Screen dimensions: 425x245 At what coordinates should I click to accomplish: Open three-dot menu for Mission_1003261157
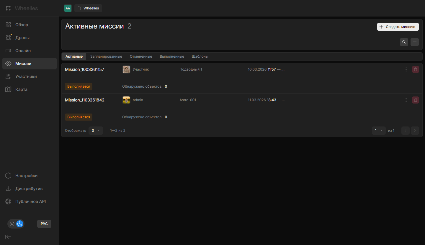tap(406, 69)
